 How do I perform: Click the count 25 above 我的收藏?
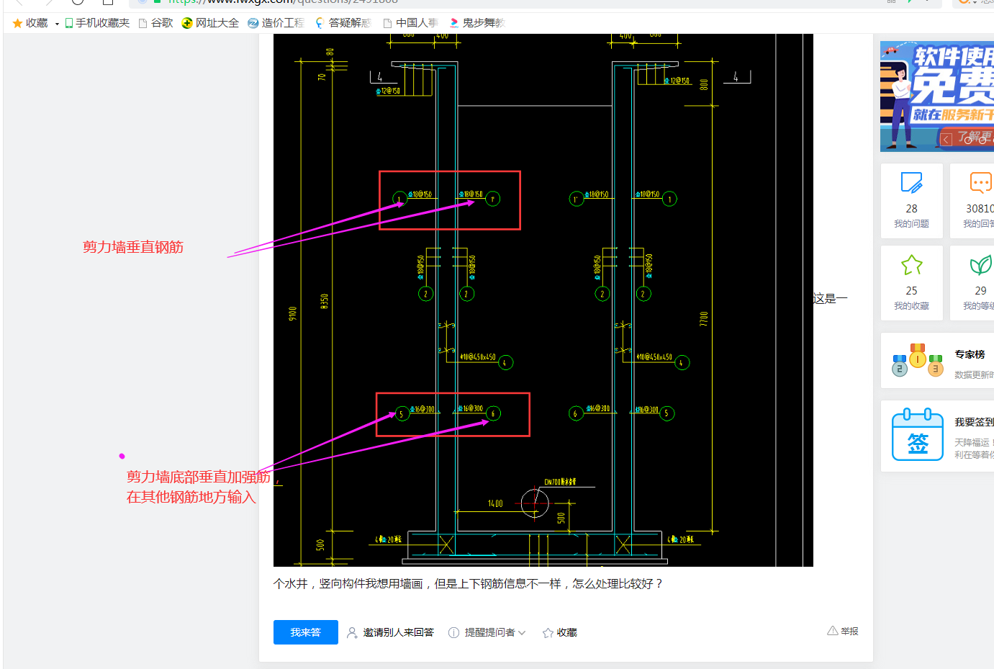click(912, 291)
